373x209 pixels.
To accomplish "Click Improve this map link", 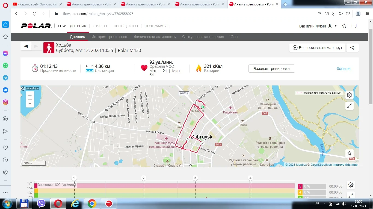I will click(x=345, y=165).
